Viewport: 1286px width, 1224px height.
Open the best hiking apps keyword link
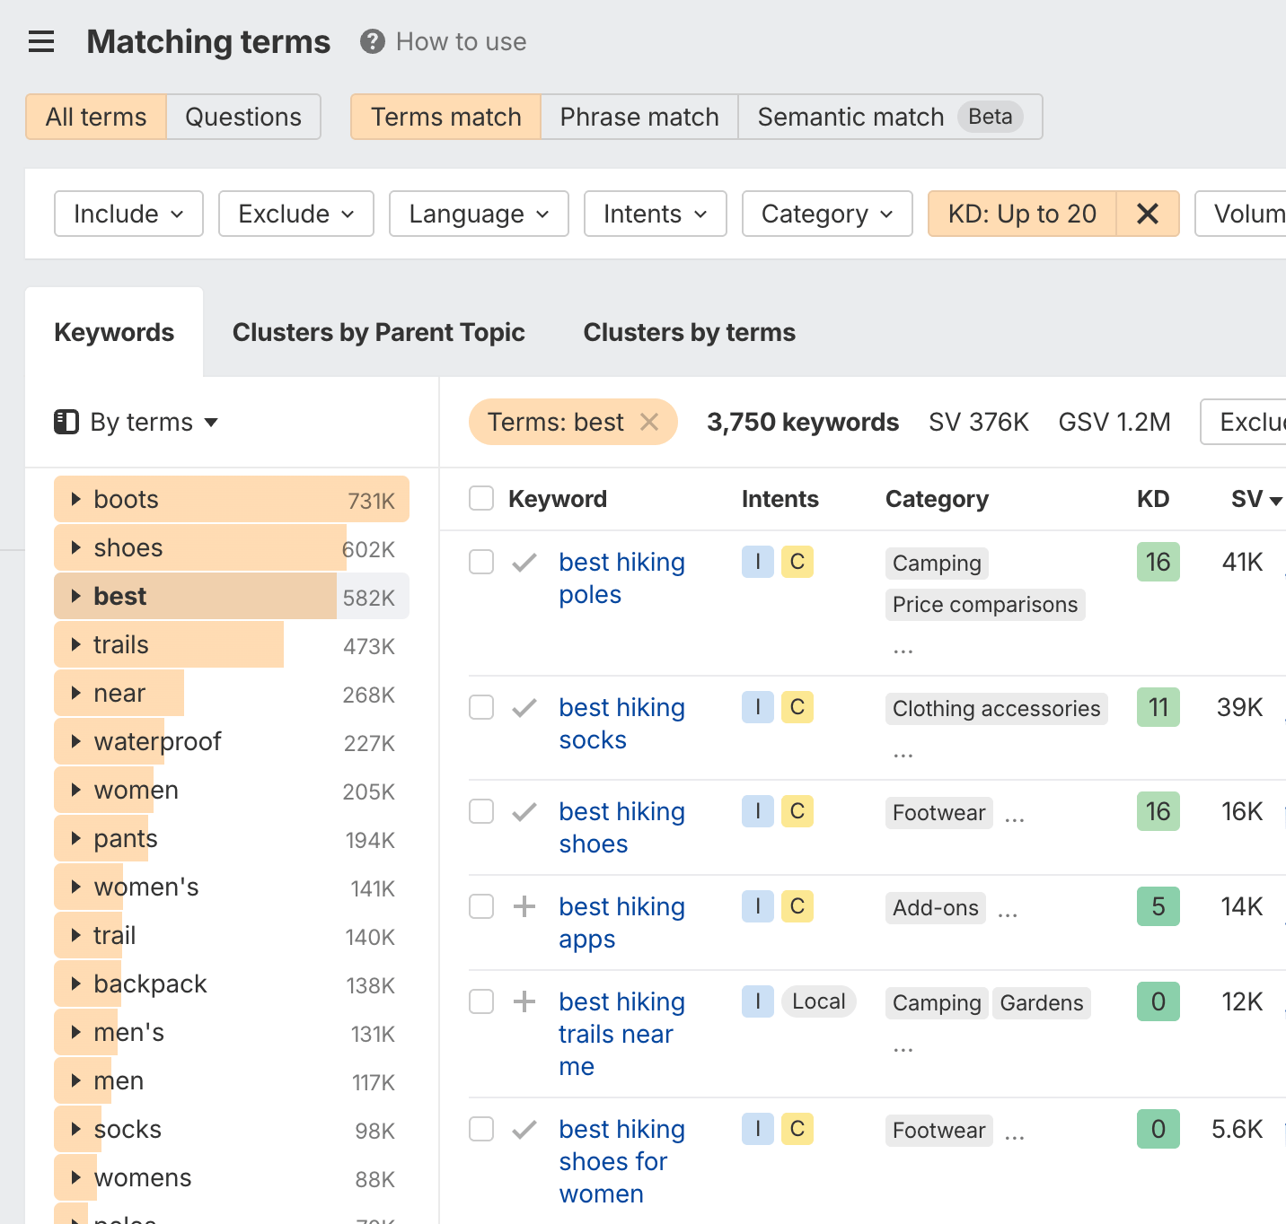click(621, 923)
